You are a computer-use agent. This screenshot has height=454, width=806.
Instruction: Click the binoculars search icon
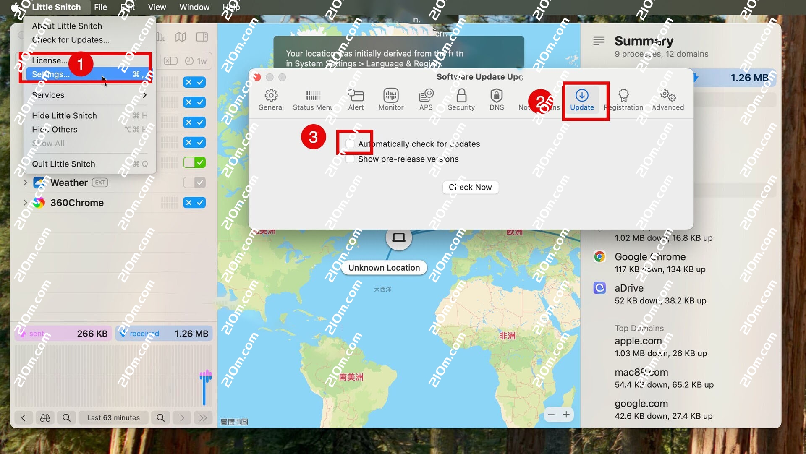coord(45,417)
